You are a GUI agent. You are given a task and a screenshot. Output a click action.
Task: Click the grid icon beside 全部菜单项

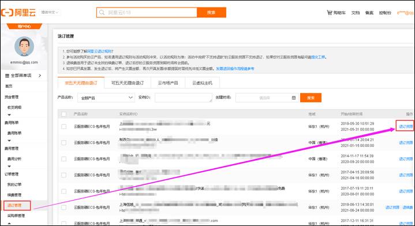(7, 76)
